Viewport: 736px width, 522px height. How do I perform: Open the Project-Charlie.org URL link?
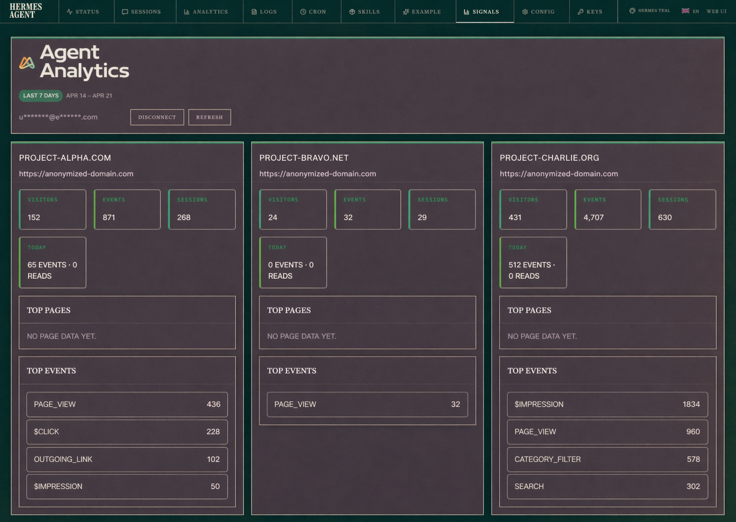click(559, 174)
